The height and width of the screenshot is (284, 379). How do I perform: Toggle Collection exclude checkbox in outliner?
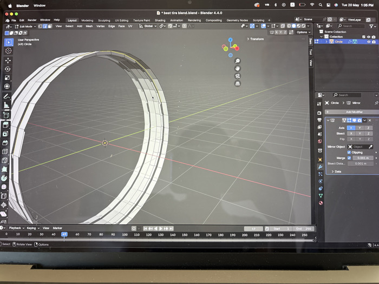364,37
